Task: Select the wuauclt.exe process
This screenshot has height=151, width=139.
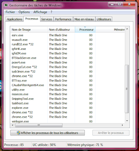Action: (68, 40)
